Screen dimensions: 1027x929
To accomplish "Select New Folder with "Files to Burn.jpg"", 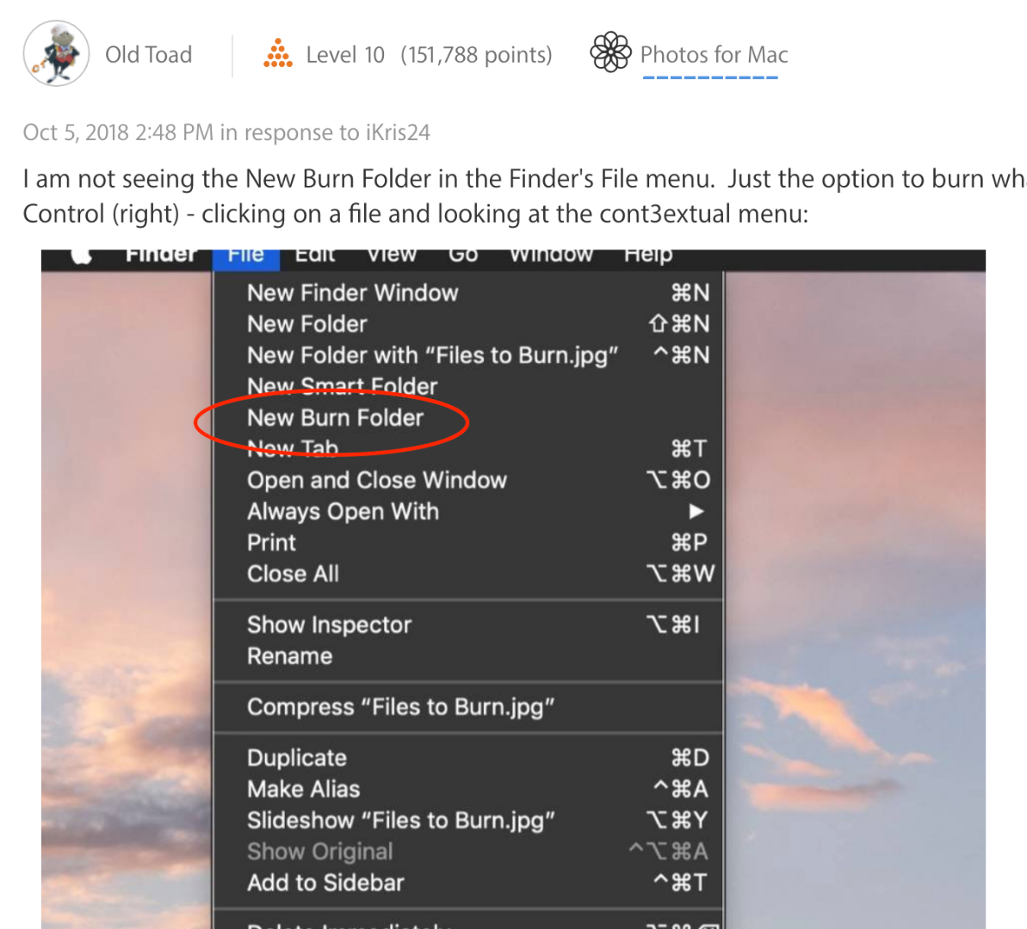I will click(x=432, y=355).
